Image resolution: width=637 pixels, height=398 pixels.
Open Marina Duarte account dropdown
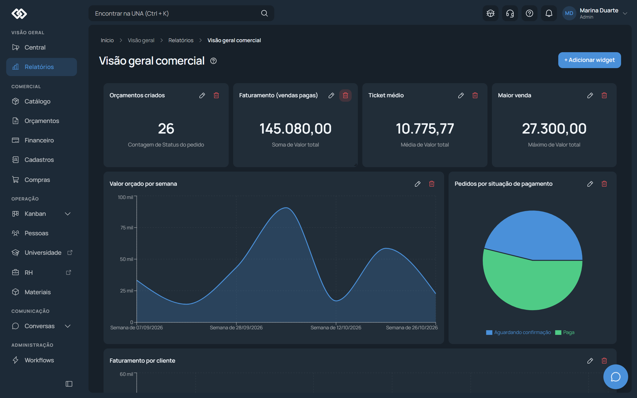click(x=595, y=13)
